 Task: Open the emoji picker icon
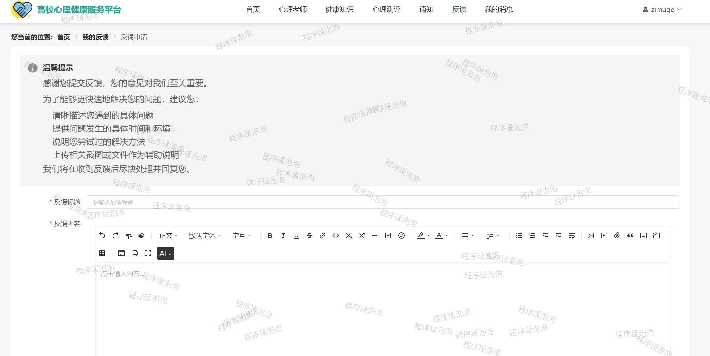pyautogui.click(x=401, y=235)
